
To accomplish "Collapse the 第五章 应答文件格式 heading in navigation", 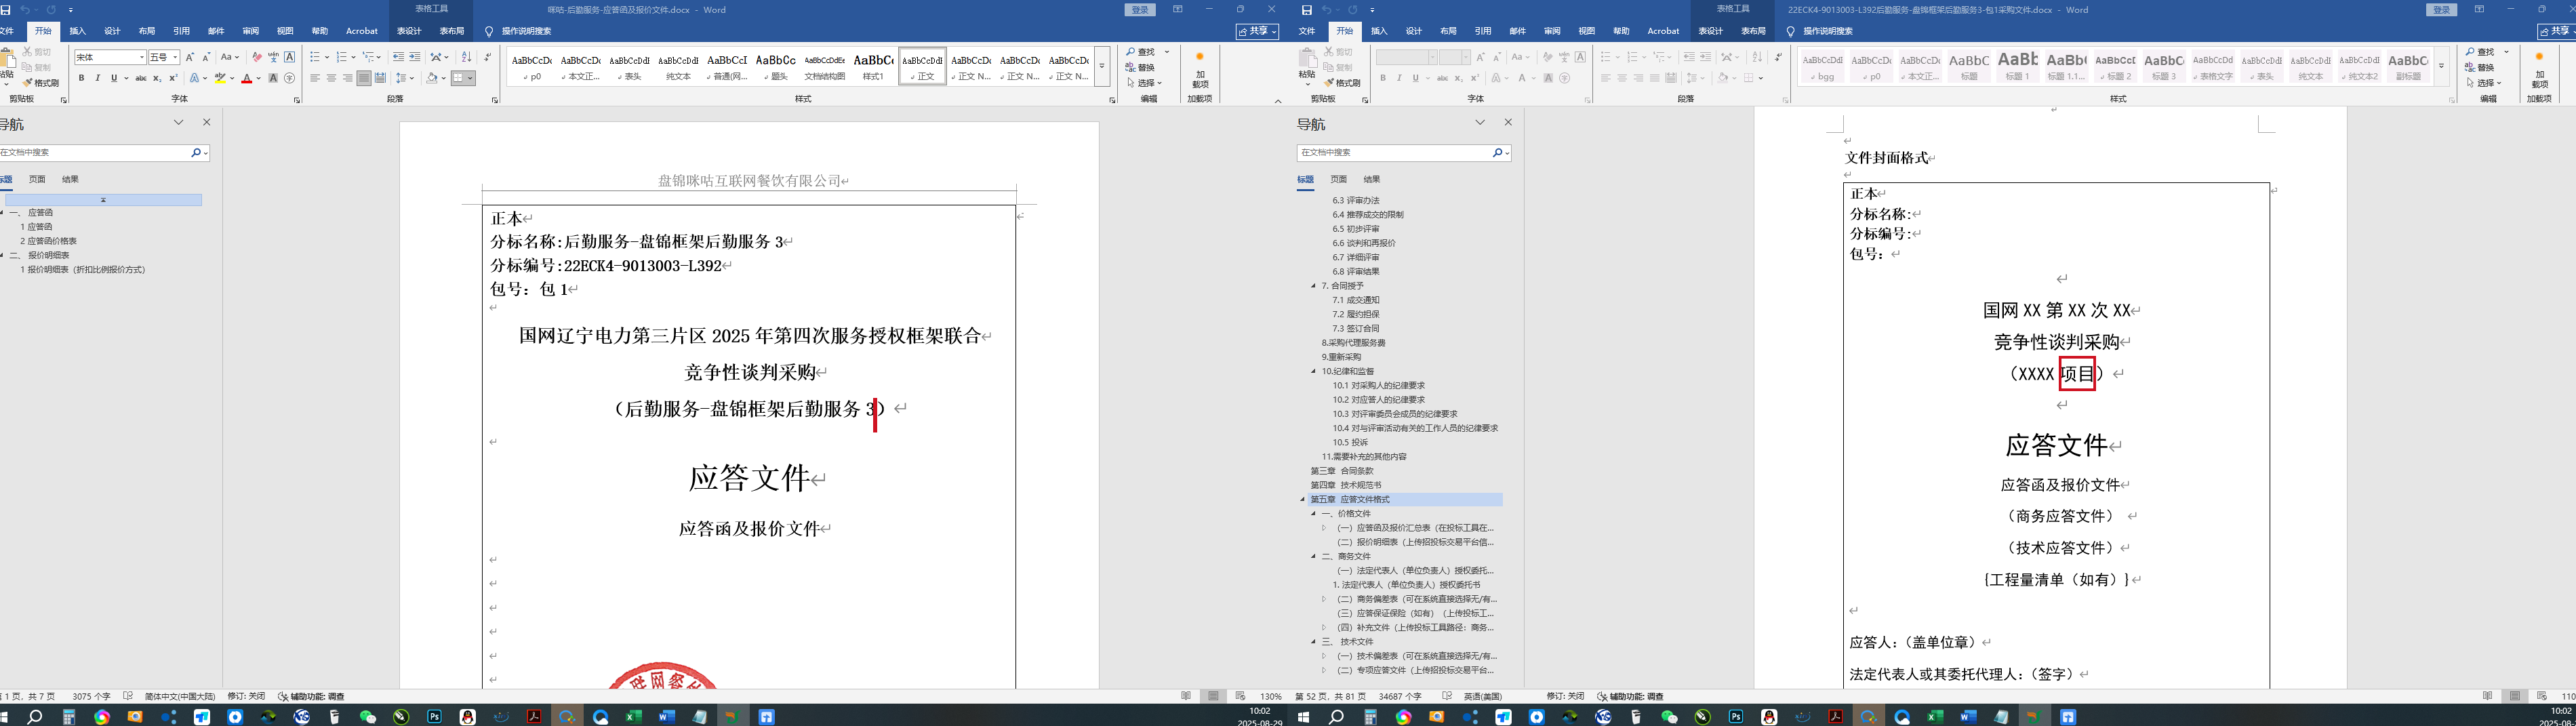I will tap(1303, 499).
